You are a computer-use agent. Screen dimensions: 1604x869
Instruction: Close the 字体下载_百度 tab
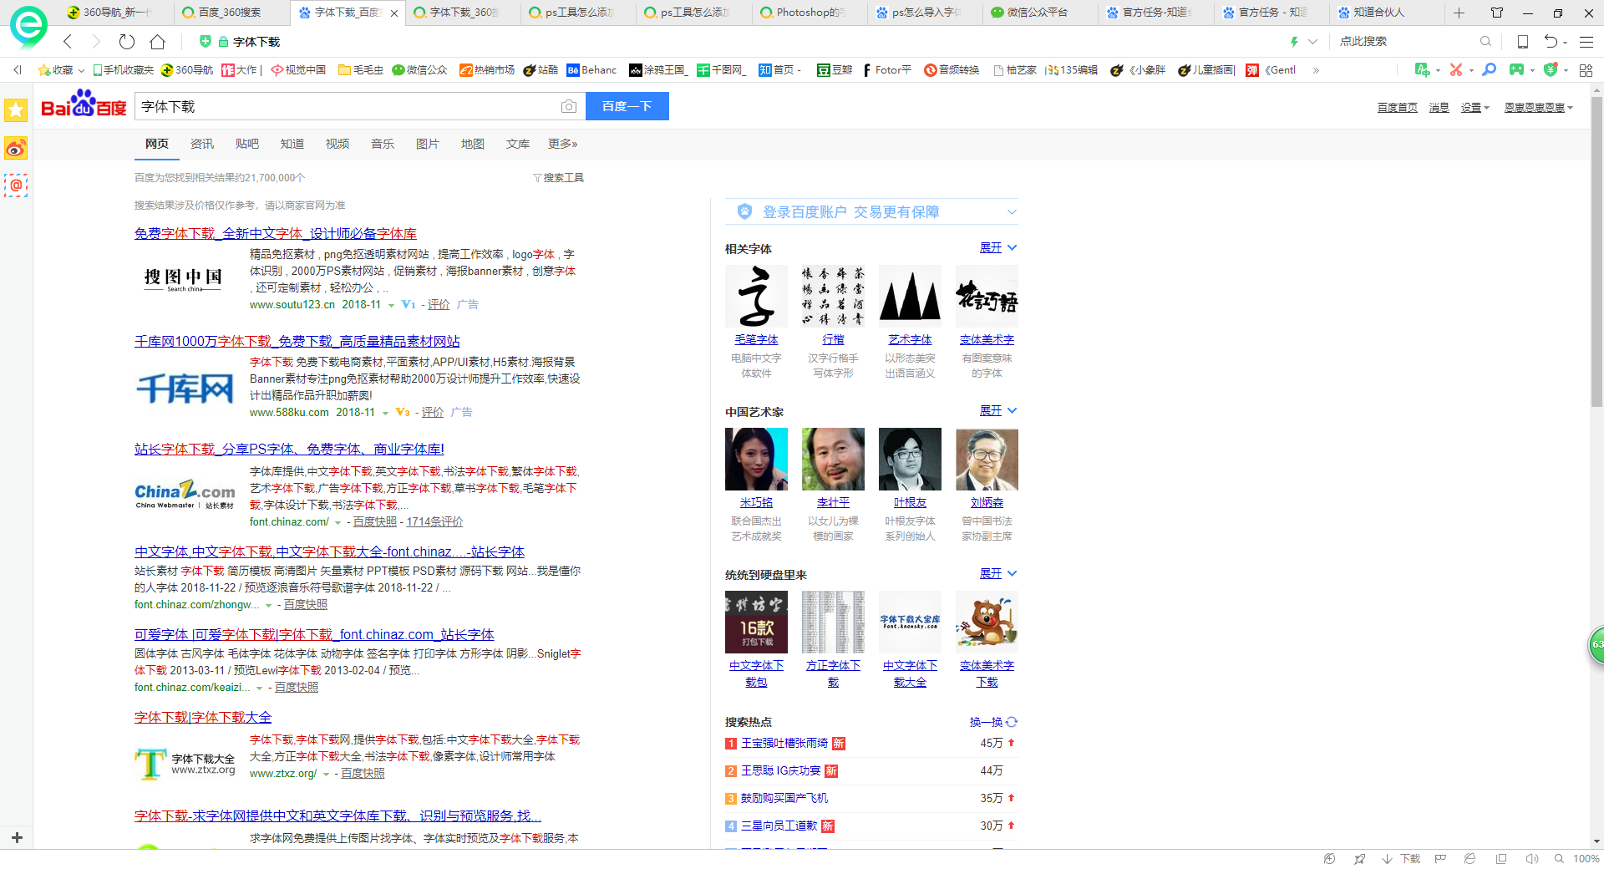[394, 13]
